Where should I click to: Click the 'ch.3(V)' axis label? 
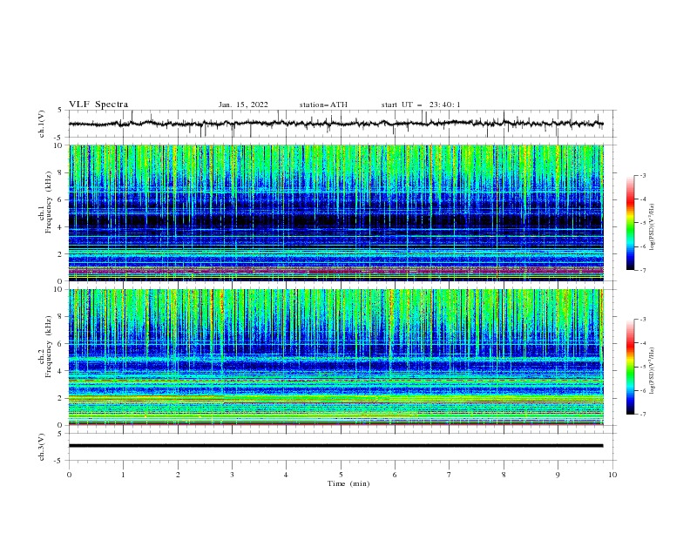[x=42, y=447]
